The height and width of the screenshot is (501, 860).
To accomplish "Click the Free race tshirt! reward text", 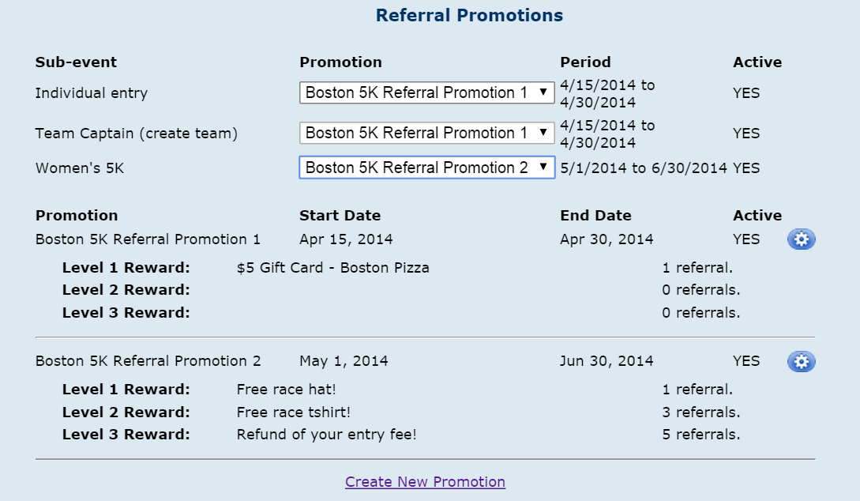I will [x=293, y=412].
